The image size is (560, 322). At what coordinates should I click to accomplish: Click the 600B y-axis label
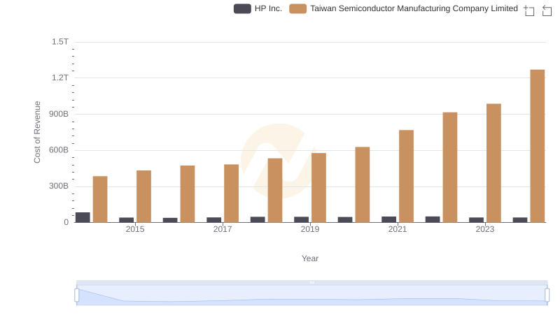59,150
